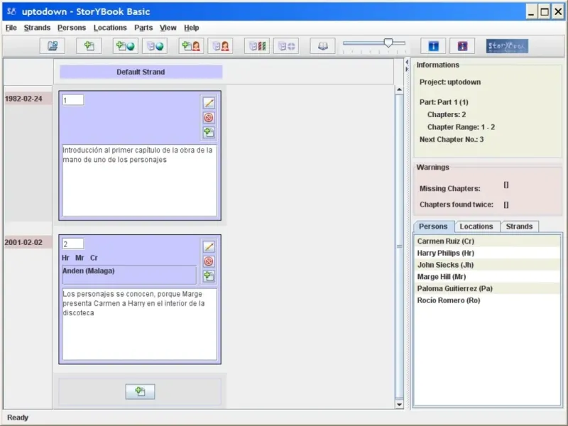
Task: Click the open project toolbar icon
Action: [x=53, y=46]
